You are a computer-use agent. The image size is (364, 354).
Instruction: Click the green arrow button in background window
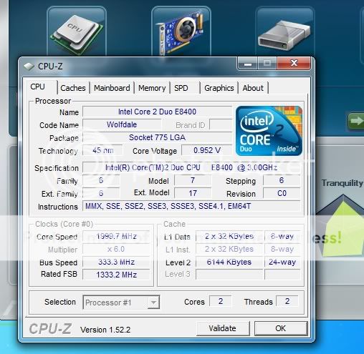click(x=355, y=122)
